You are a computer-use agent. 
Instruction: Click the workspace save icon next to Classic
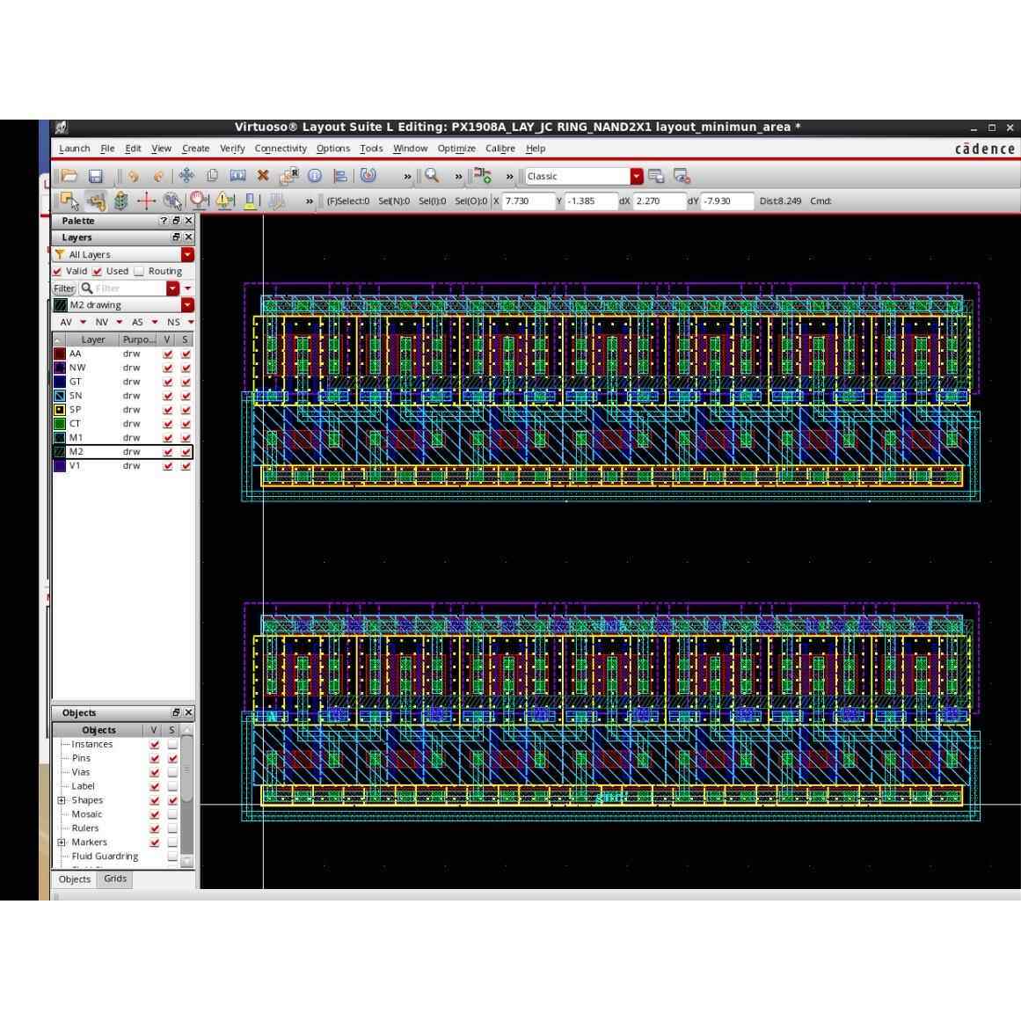pos(656,177)
